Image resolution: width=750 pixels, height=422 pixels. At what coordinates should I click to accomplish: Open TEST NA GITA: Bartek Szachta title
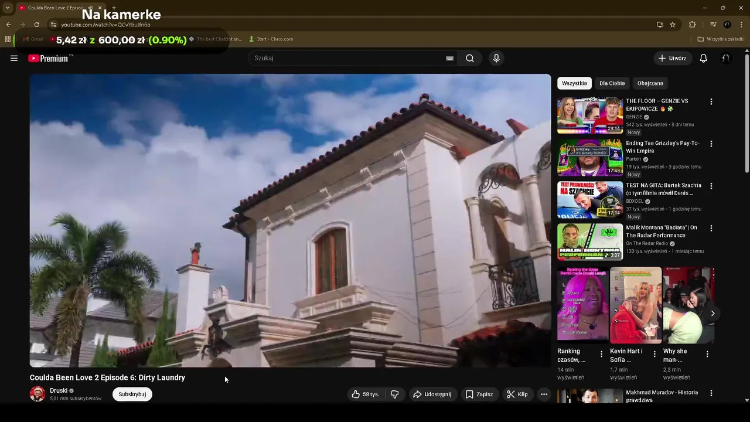[x=664, y=189]
